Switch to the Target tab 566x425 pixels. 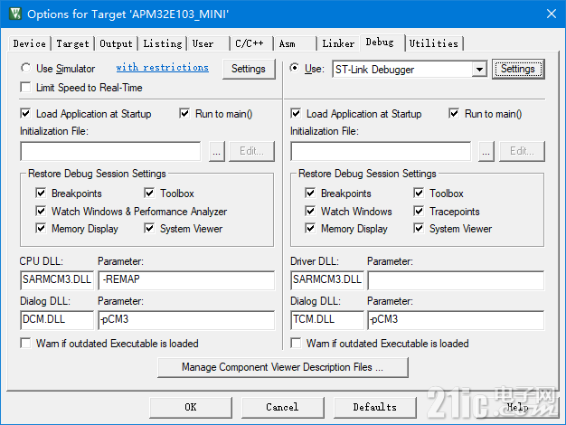pos(72,43)
